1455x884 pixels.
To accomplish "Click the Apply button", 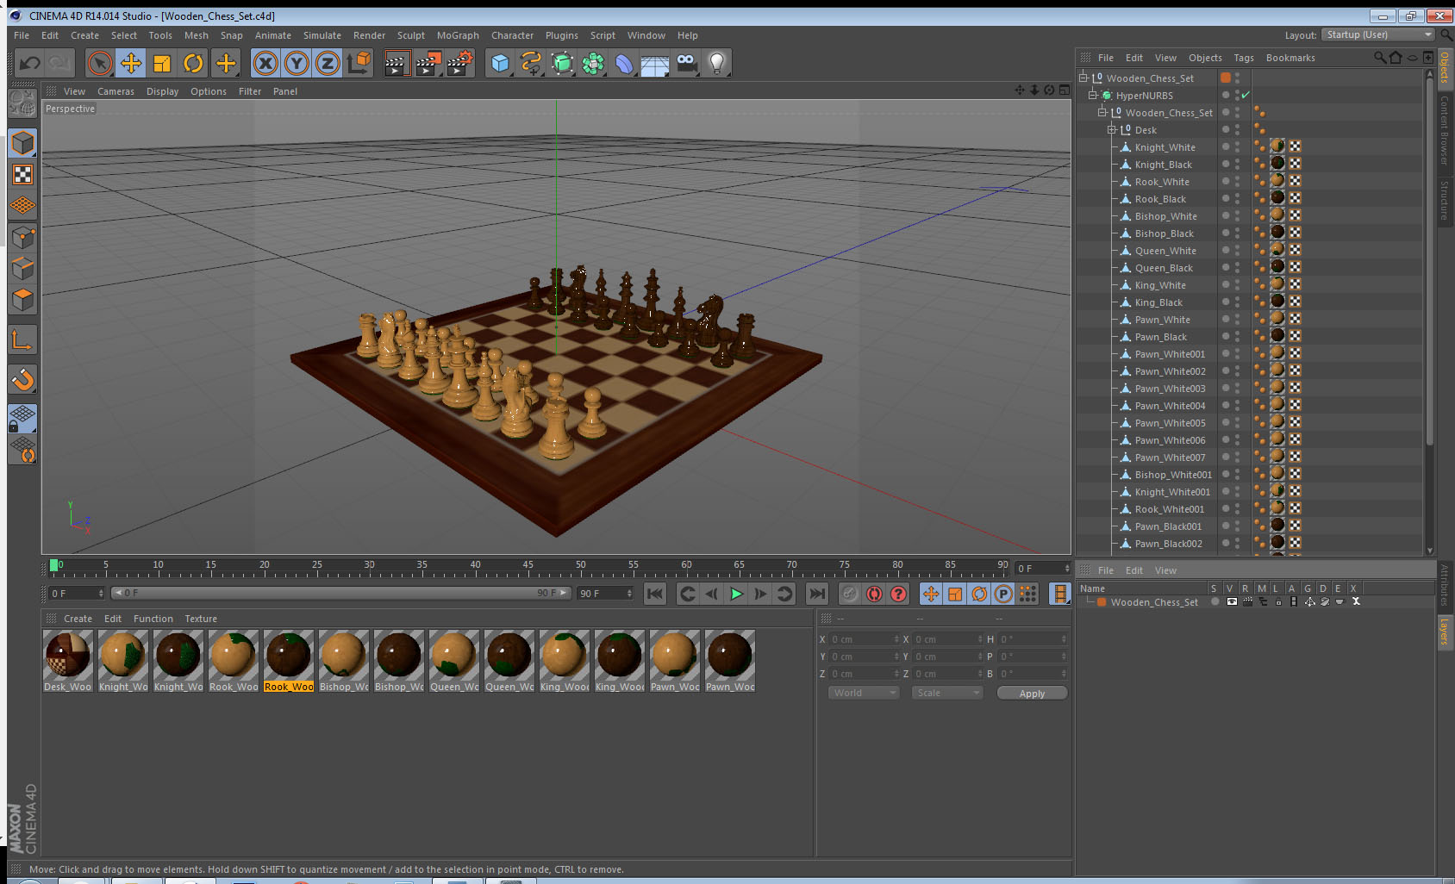I will pyautogui.click(x=1032, y=694).
